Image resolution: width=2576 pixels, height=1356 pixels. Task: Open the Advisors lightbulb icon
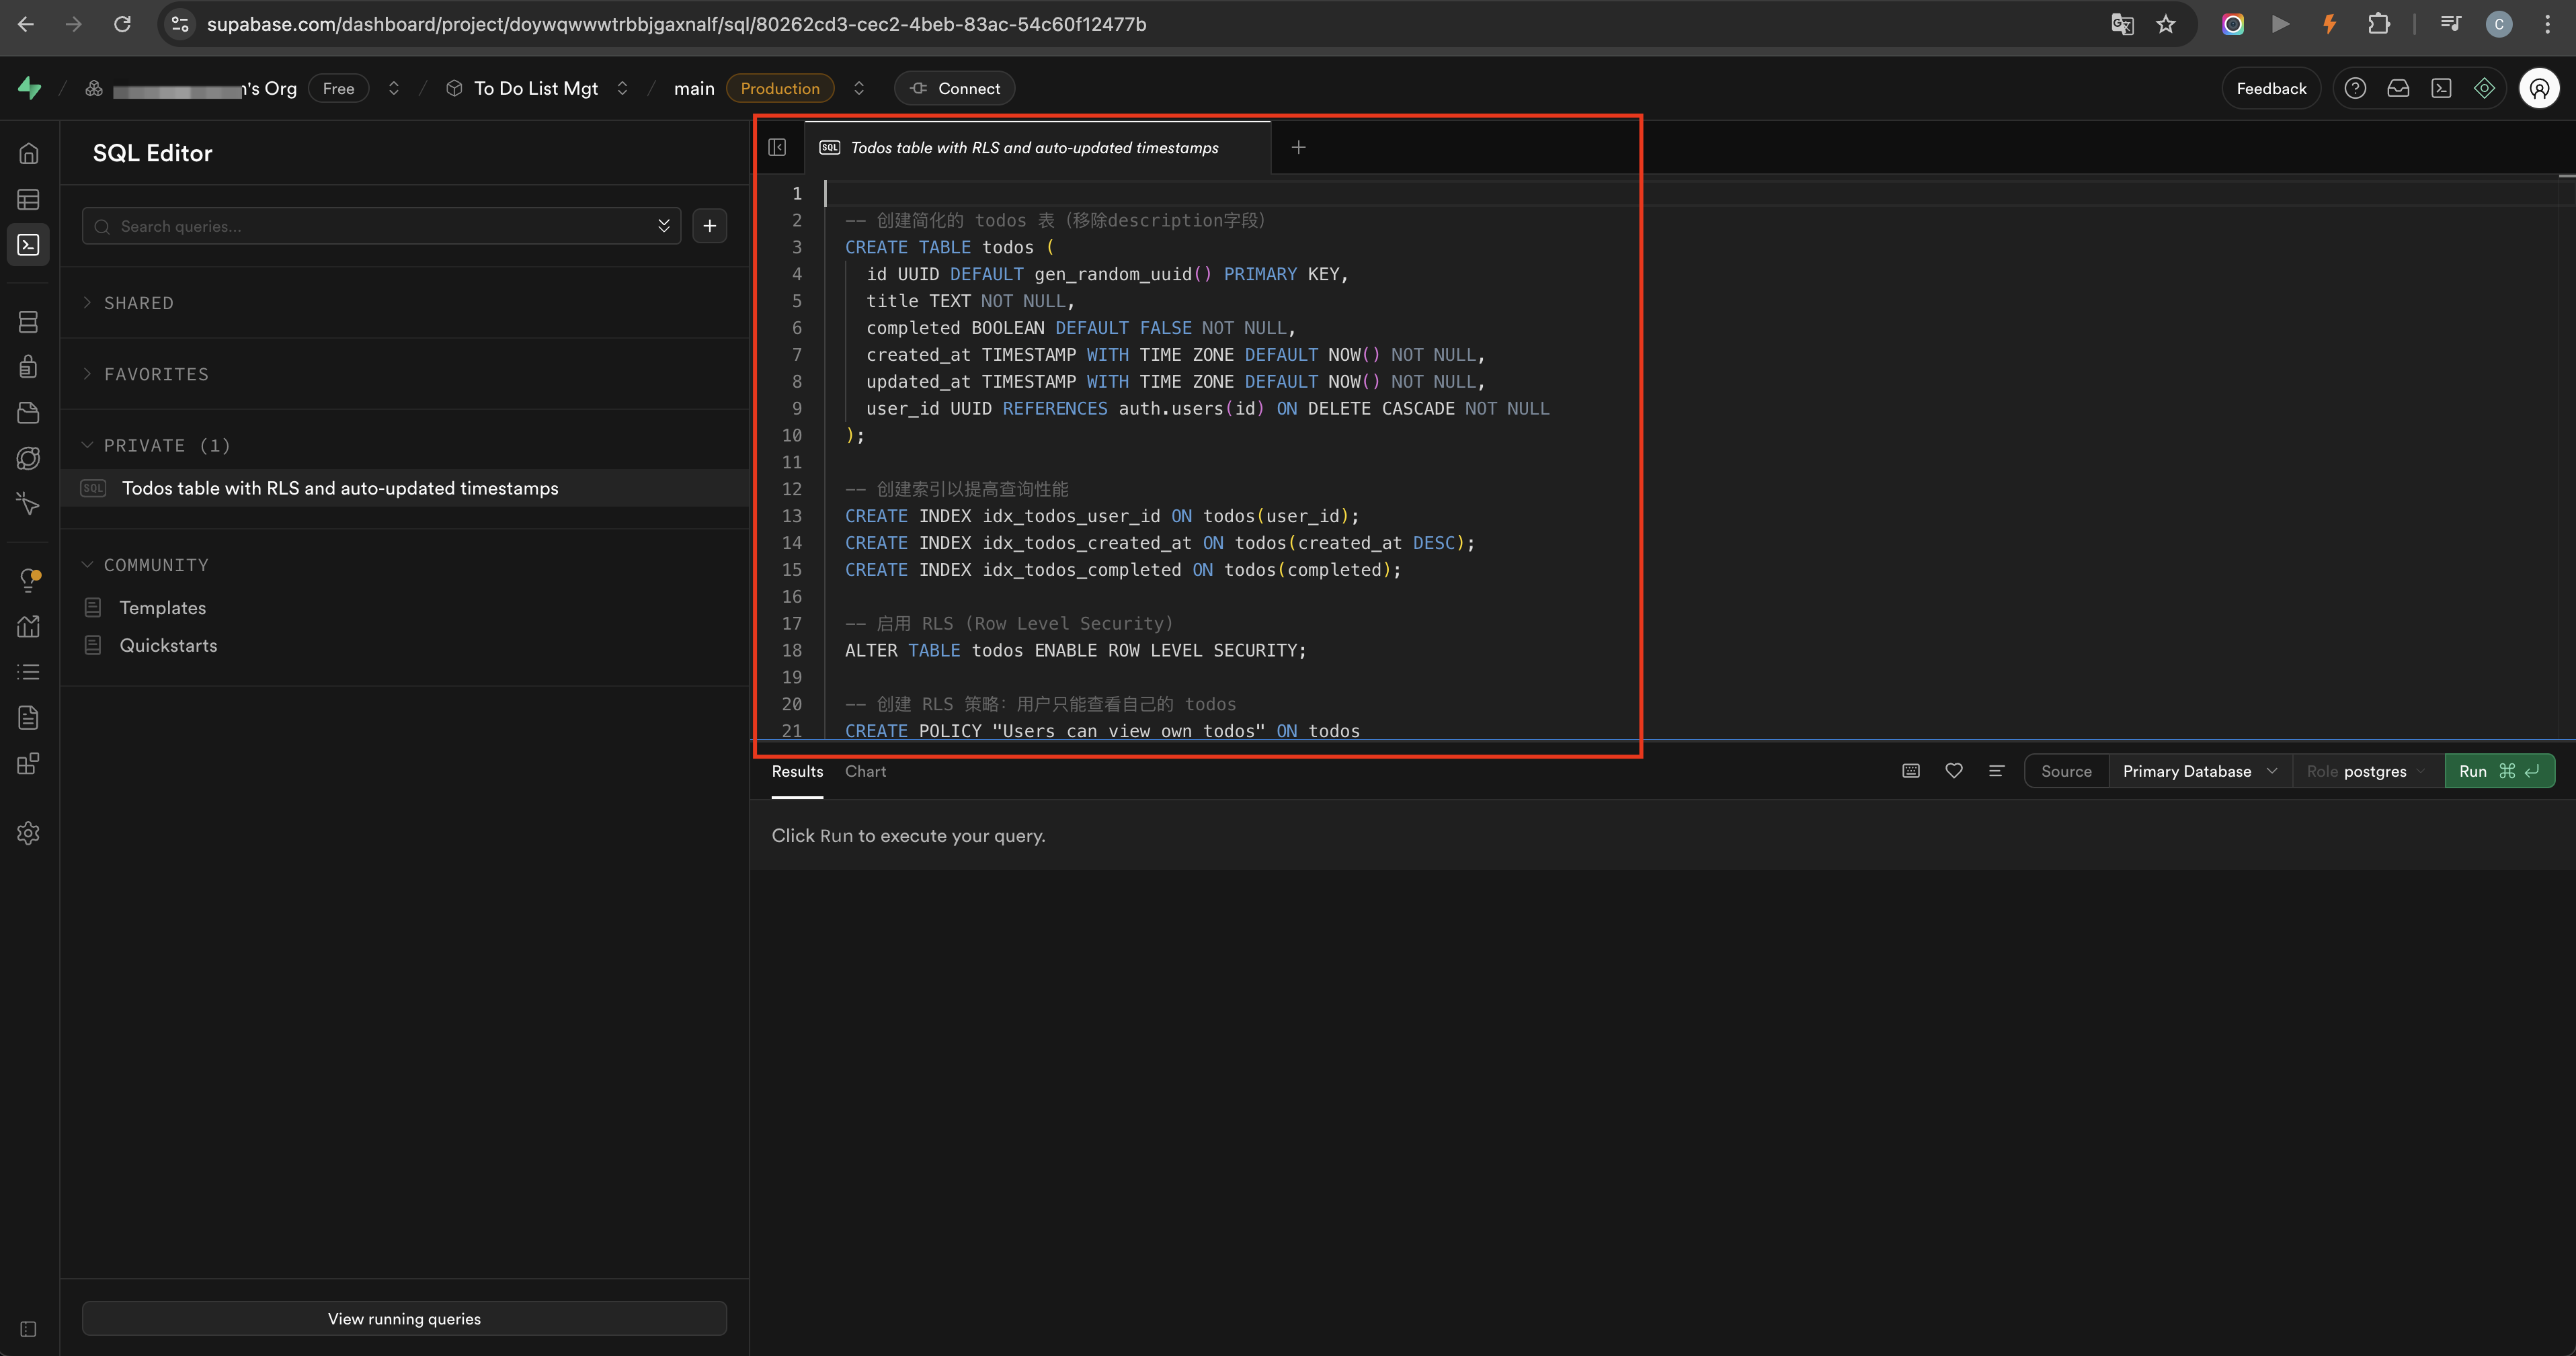29,581
